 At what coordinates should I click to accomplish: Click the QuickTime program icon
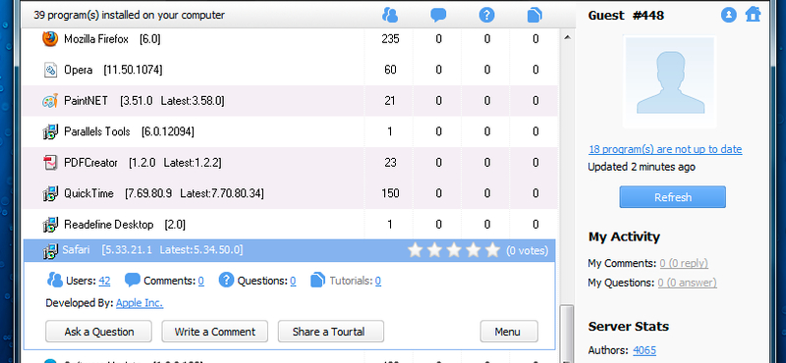[x=50, y=194]
